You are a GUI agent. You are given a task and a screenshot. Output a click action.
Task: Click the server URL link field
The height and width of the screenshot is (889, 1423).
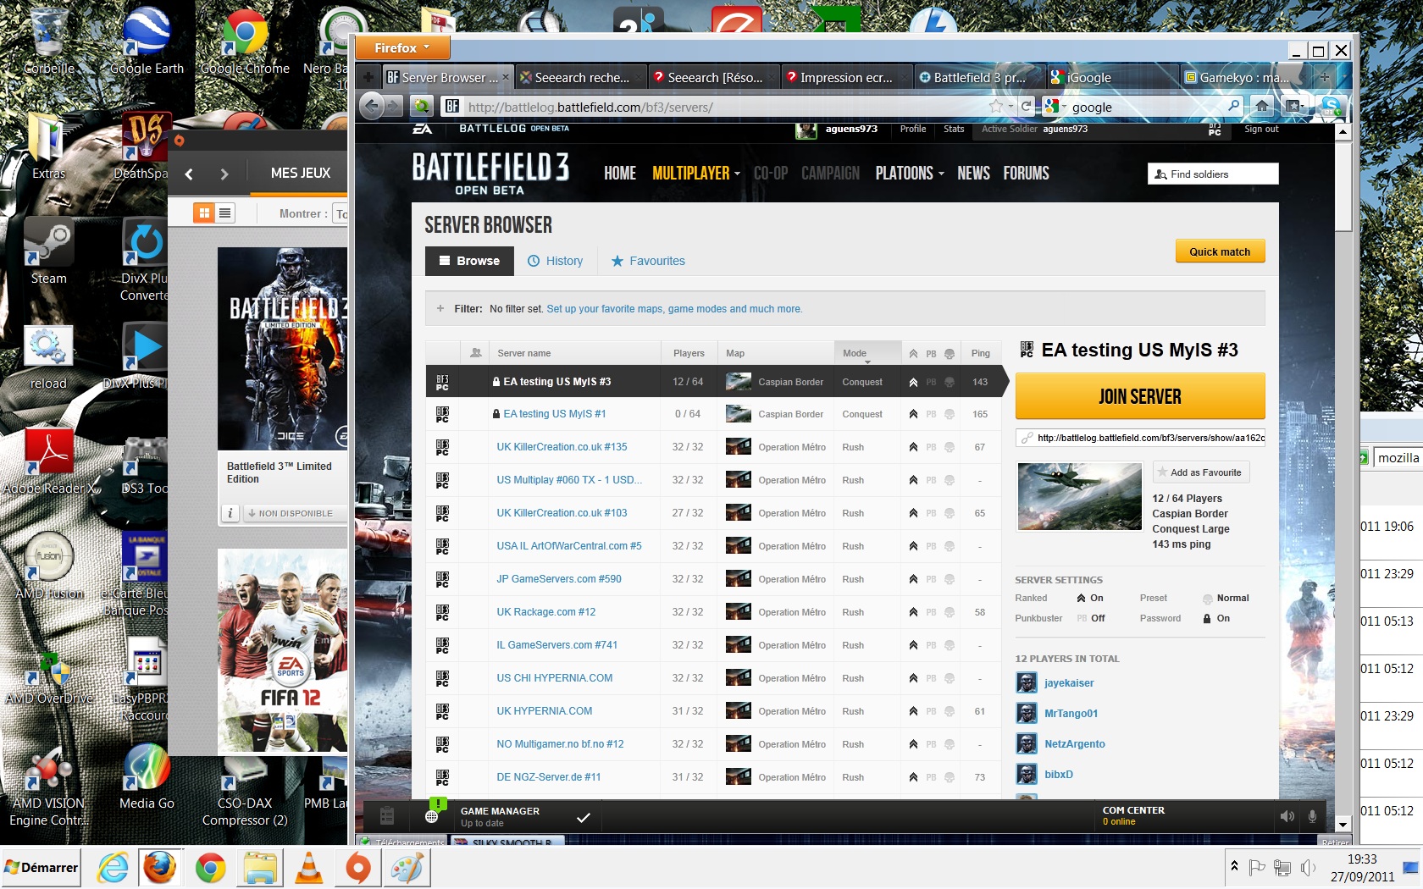click(x=1140, y=438)
